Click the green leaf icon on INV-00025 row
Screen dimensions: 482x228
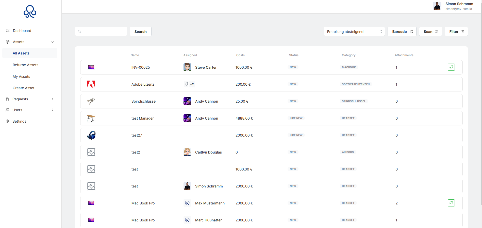(x=451, y=67)
